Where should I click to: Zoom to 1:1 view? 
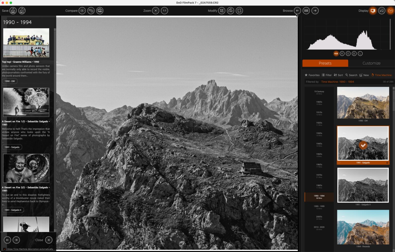[164, 11]
